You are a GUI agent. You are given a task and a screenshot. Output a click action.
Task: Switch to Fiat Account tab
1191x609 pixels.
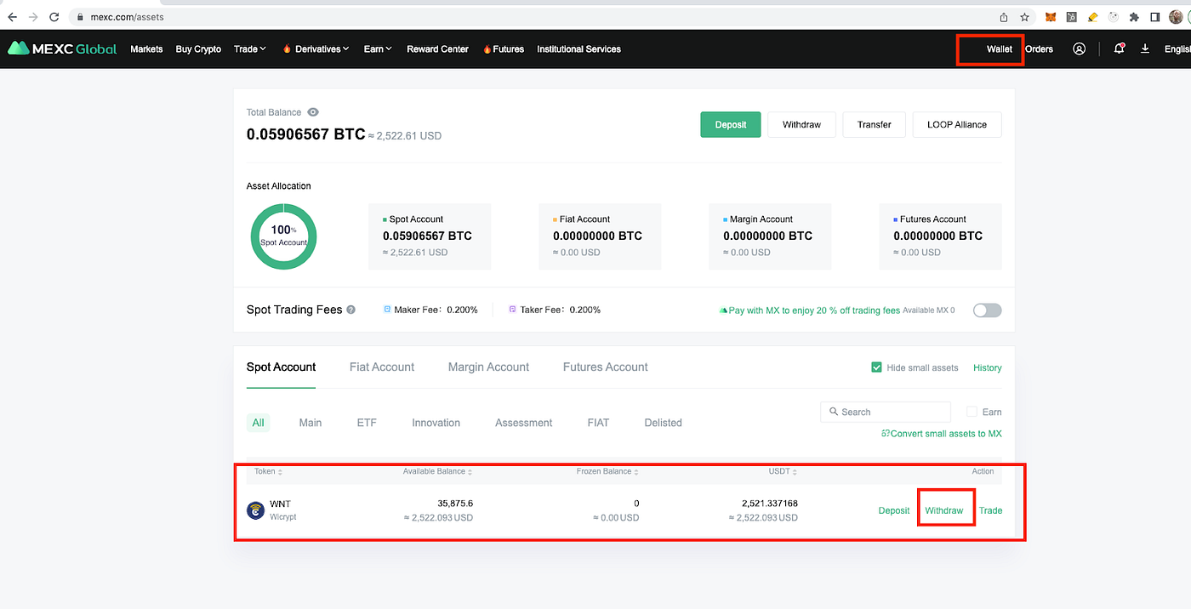[x=382, y=367]
